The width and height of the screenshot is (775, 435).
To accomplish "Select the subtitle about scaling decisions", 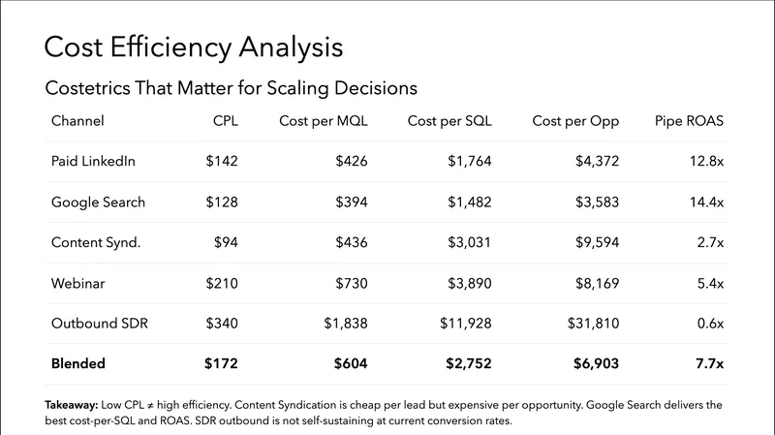I will (x=231, y=88).
